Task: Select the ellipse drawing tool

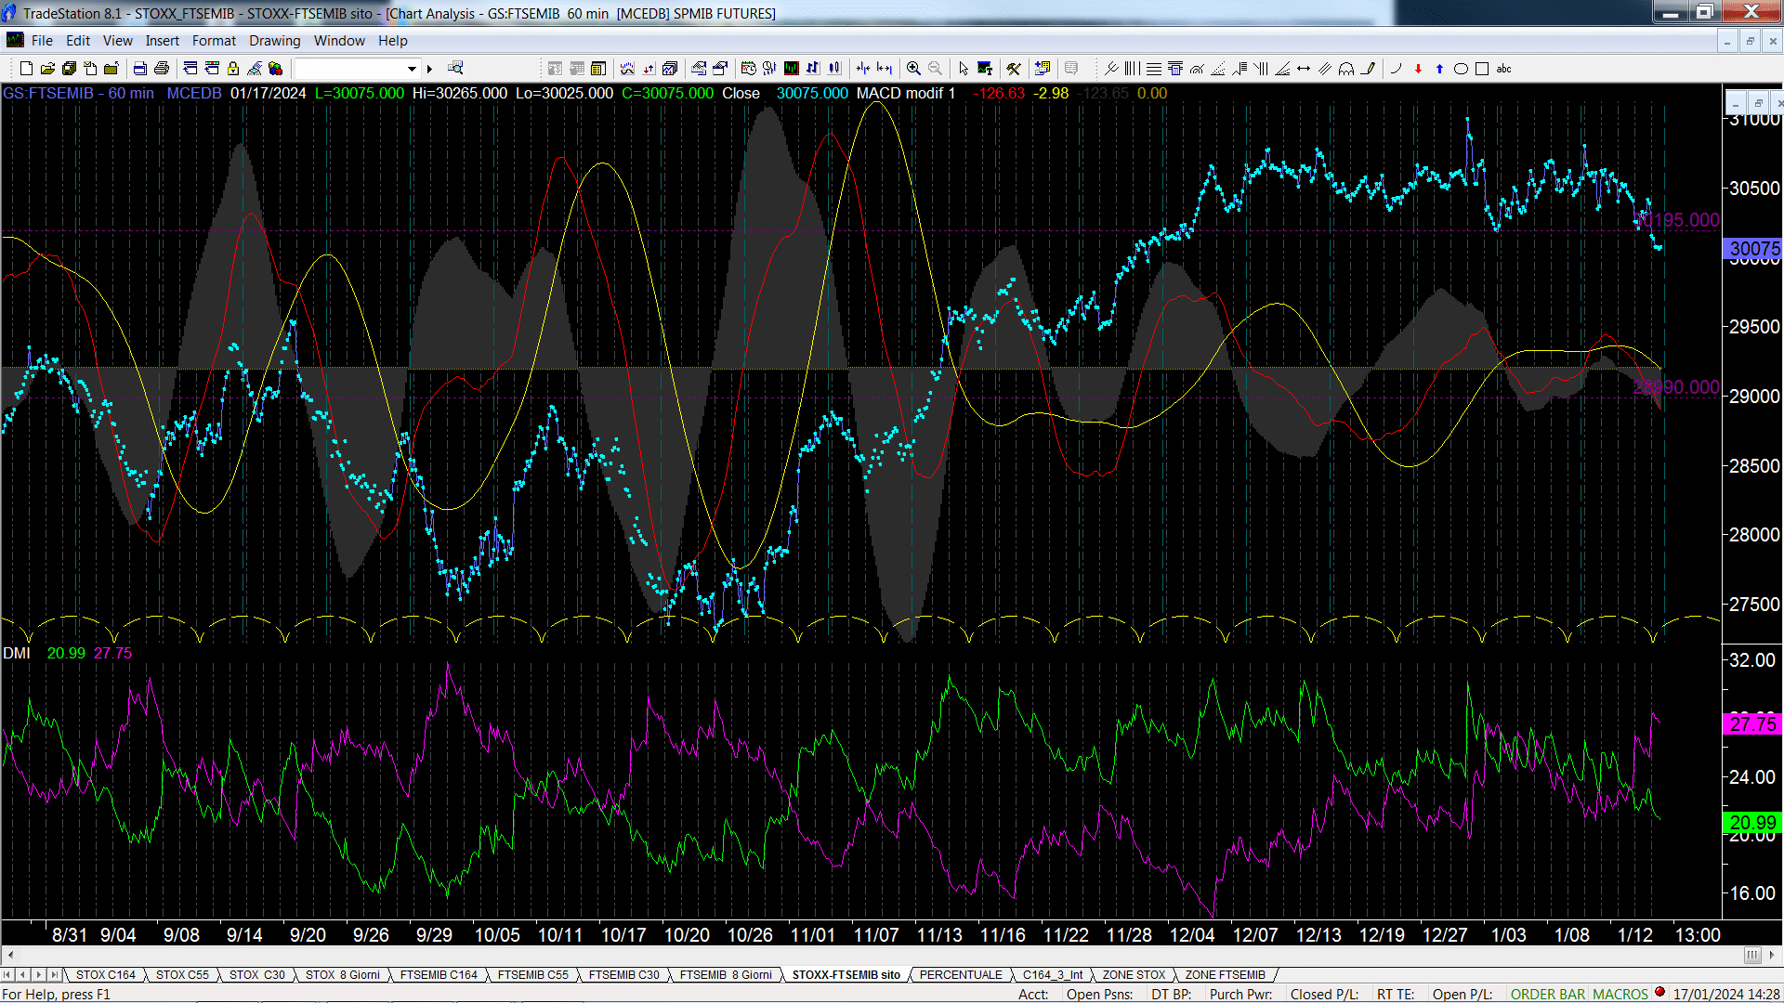Action: tap(1461, 69)
